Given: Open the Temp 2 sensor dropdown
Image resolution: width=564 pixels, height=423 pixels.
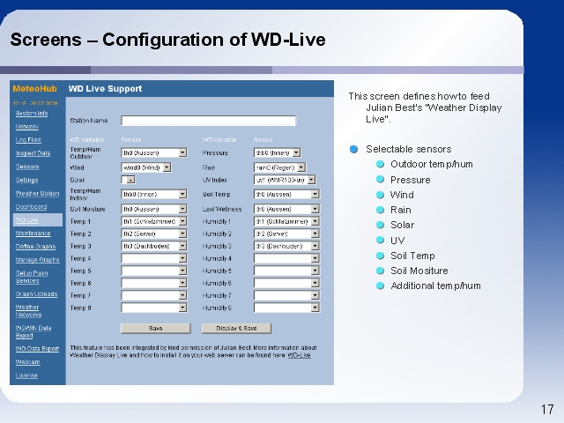Looking at the screenshot, I should pos(153,234).
